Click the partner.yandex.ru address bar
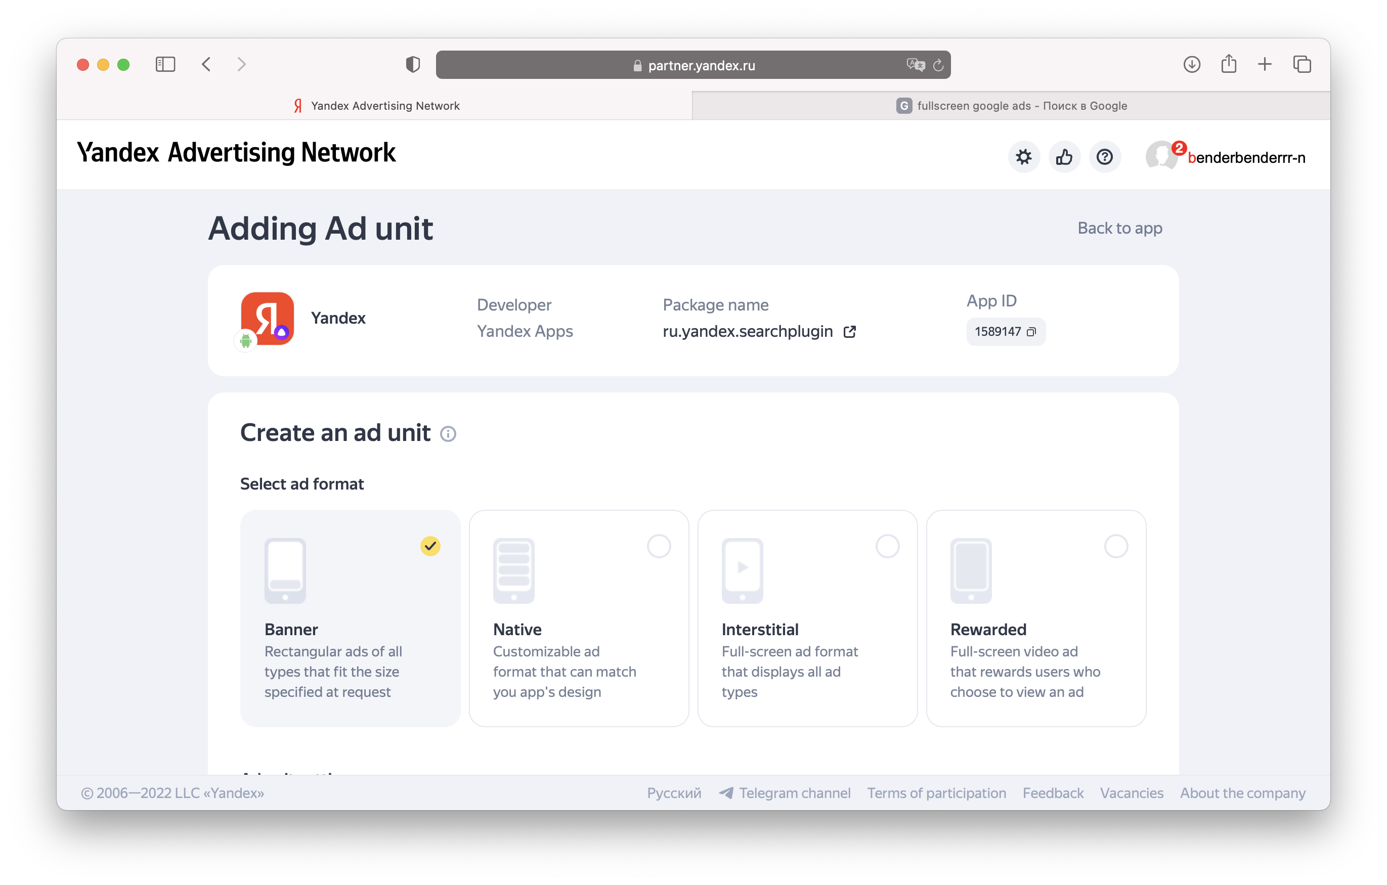 point(701,65)
